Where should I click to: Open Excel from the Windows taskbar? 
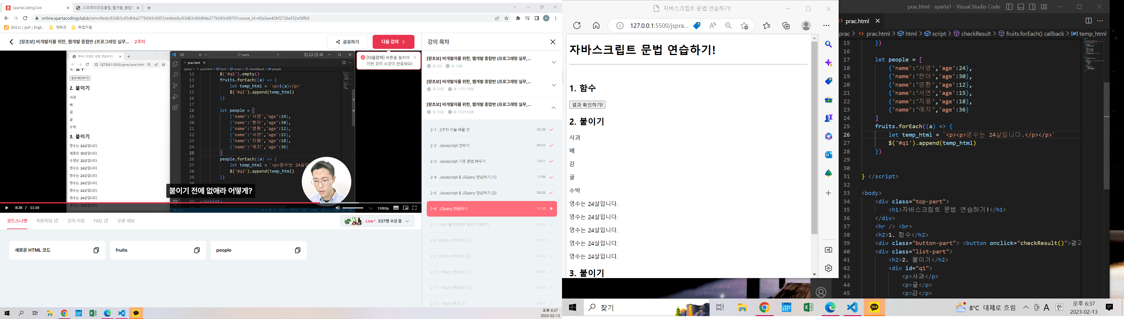pyautogui.click(x=808, y=308)
